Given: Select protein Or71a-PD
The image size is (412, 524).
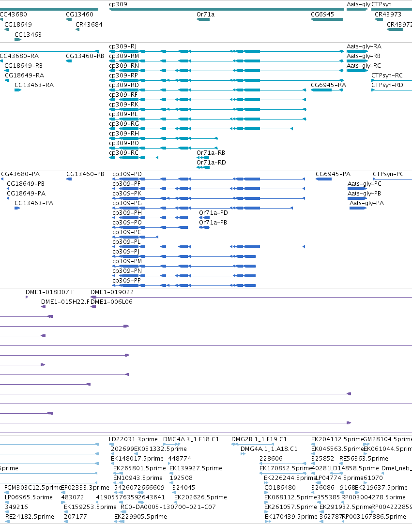Looking at the screenshot, I should click(214, 212).
